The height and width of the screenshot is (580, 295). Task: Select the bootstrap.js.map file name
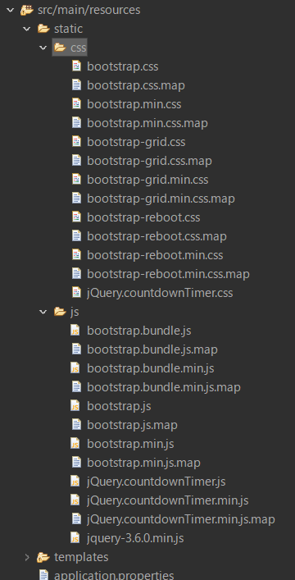pyautogui.click(x=133, y=425)
